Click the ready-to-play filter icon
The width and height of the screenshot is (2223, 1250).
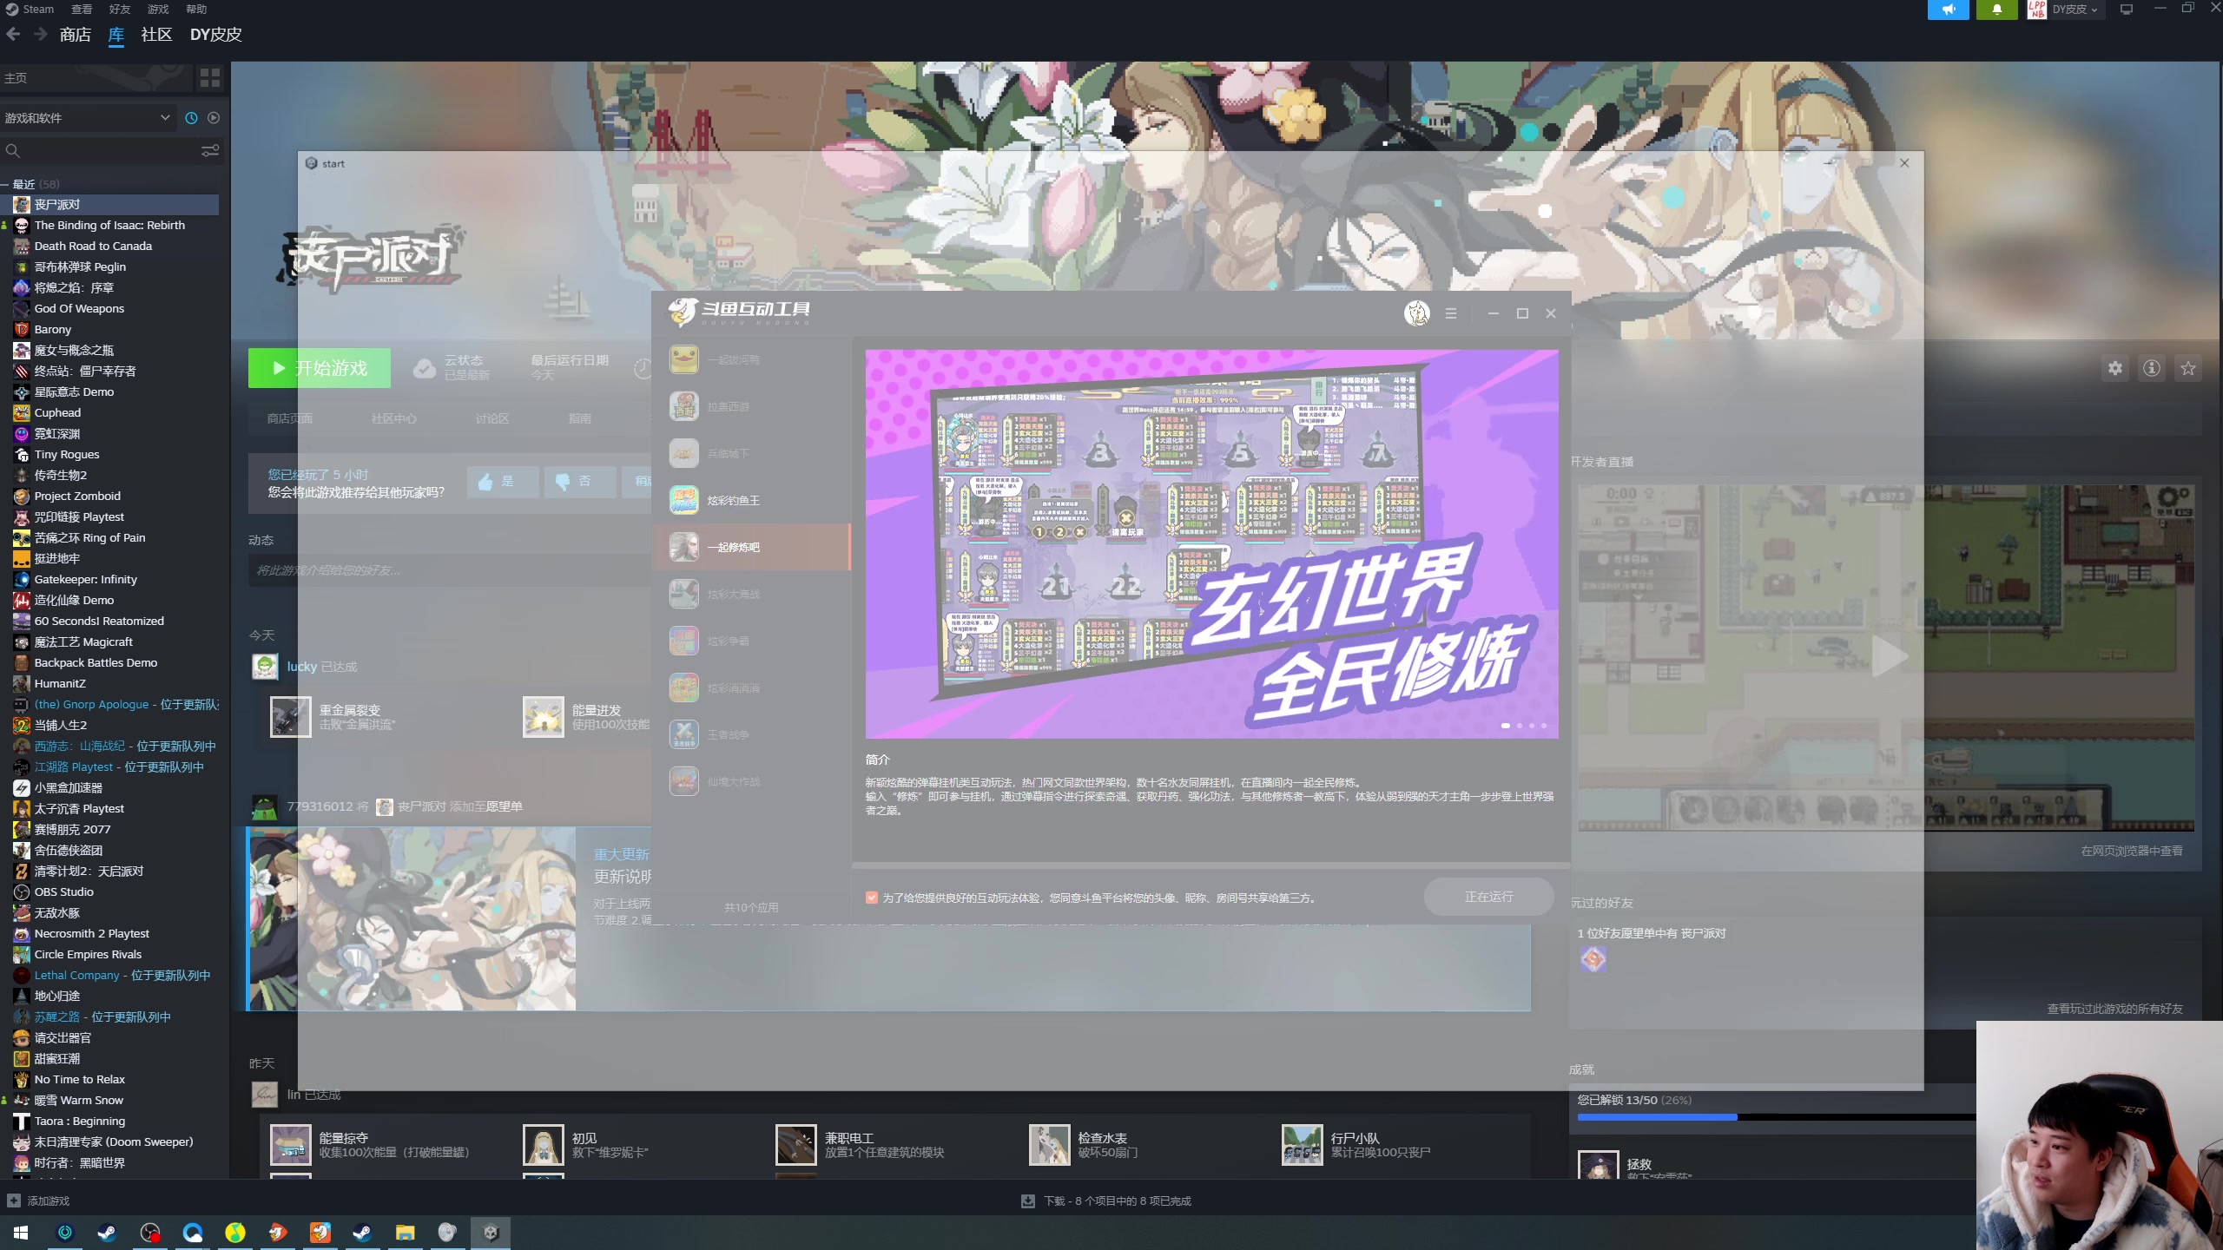click(214, 118)
